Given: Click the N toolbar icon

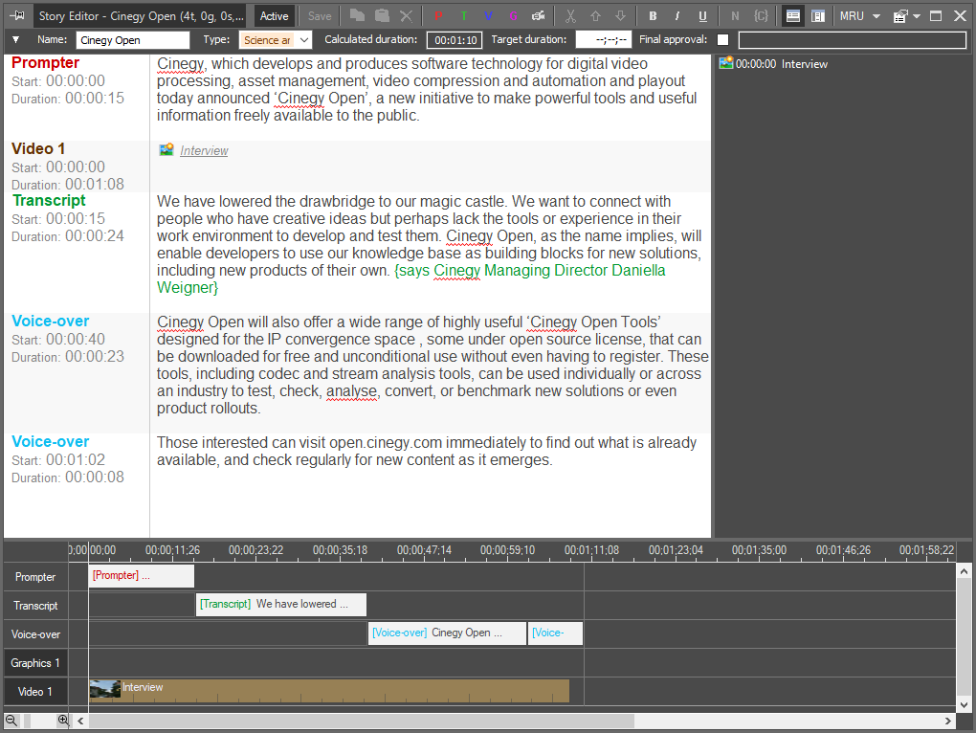Looking at the screenshot, I should (735, 16).
